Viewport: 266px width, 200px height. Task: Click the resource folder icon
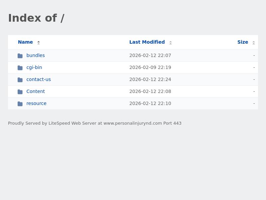tap(20, 104)
